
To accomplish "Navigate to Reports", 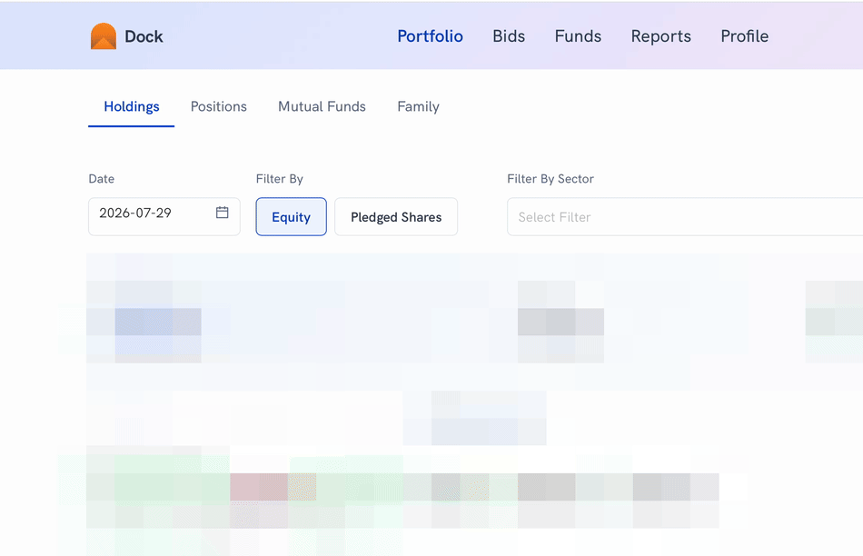I will pyautogui.click(x=661, y=36).
